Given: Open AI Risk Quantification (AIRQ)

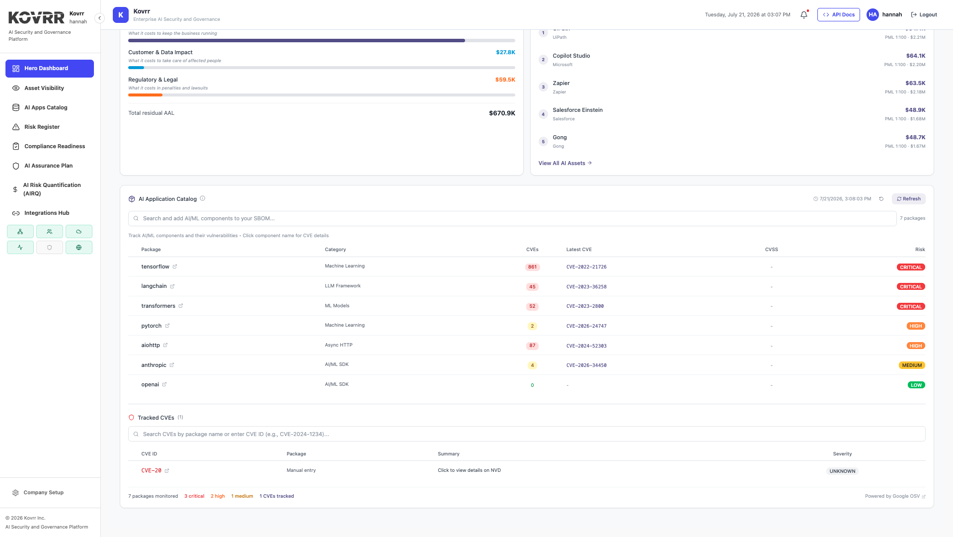Looking at the screenshot, I should 50,189.
